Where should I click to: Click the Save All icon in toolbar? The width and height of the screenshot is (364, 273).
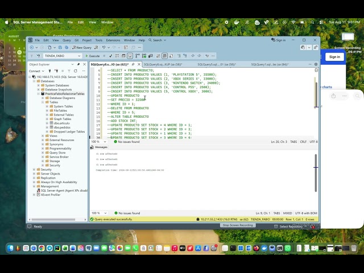[x=67, y=48]
